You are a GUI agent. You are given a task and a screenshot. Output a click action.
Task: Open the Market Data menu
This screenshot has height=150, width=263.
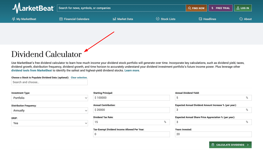point(123,19)
